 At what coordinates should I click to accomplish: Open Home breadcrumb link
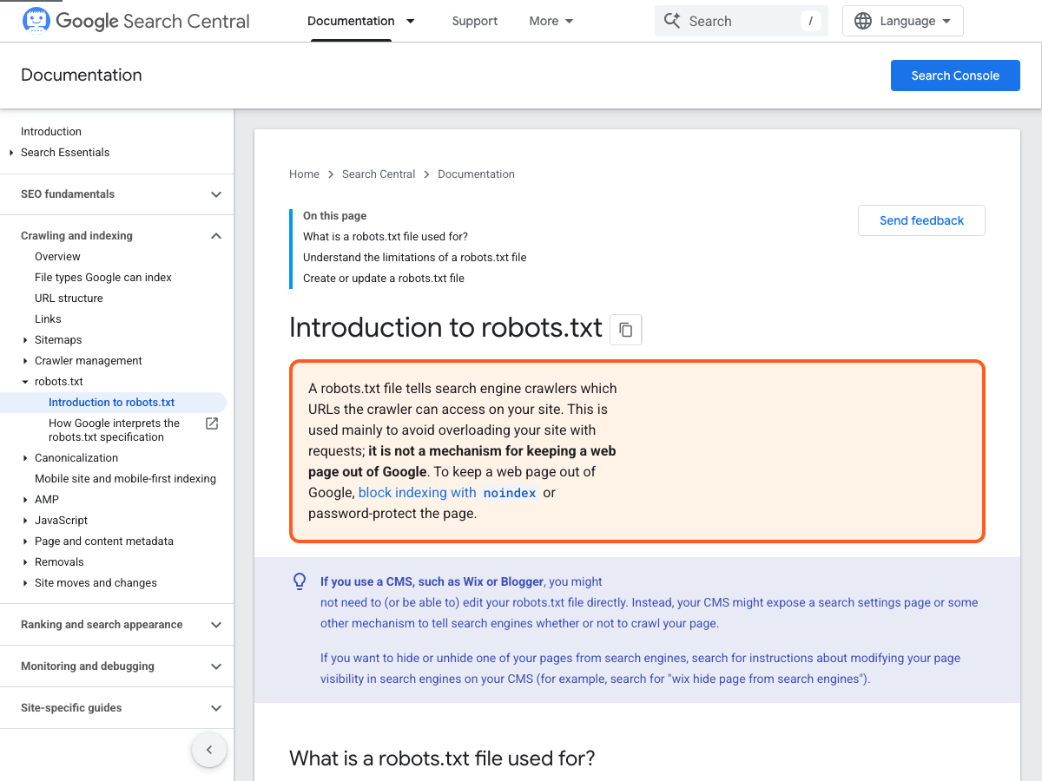(304, 174)
